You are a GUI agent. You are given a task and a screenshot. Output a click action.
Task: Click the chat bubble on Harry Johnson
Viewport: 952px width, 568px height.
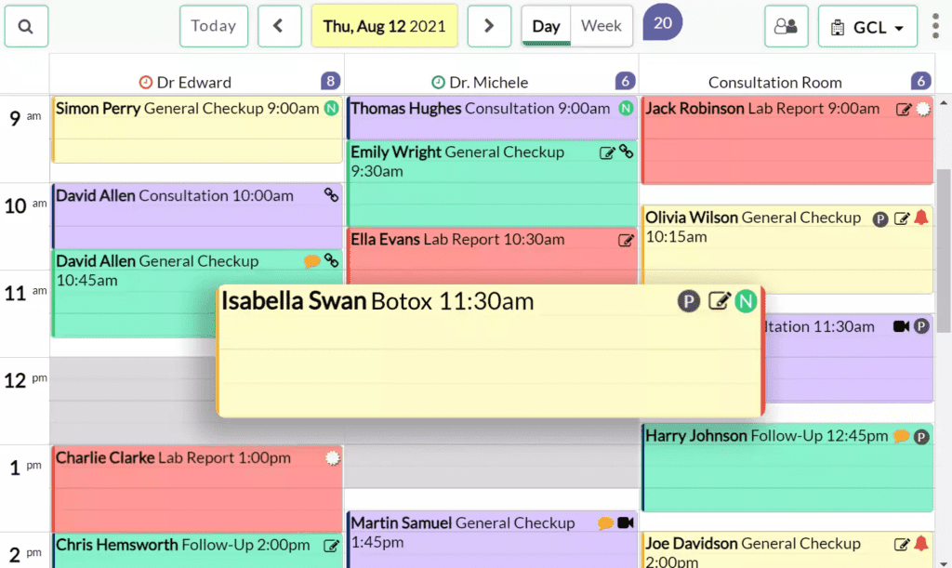[902, 436]
